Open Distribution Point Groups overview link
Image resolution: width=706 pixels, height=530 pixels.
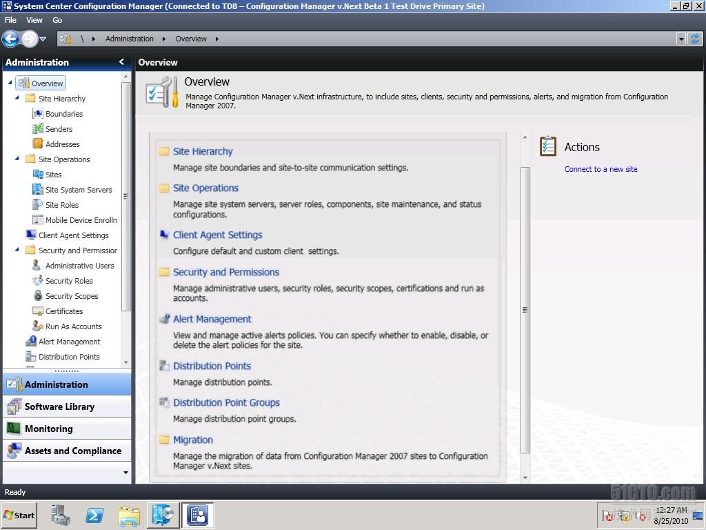tap(226, 402)
